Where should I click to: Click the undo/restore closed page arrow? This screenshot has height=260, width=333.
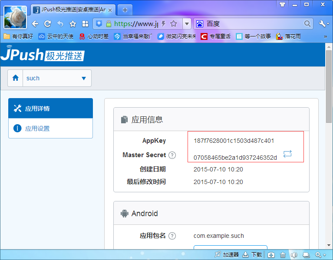pos(60,24)
